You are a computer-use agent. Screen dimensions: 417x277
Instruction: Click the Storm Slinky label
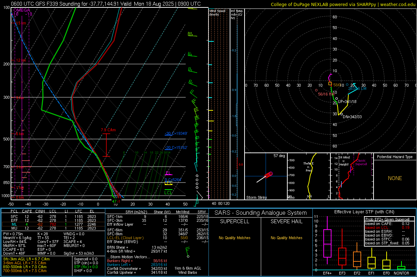(257, 197)
